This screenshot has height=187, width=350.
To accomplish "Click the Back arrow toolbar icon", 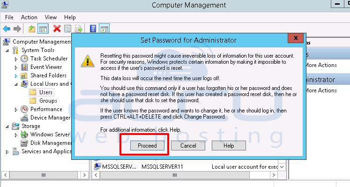I will 7,29.
